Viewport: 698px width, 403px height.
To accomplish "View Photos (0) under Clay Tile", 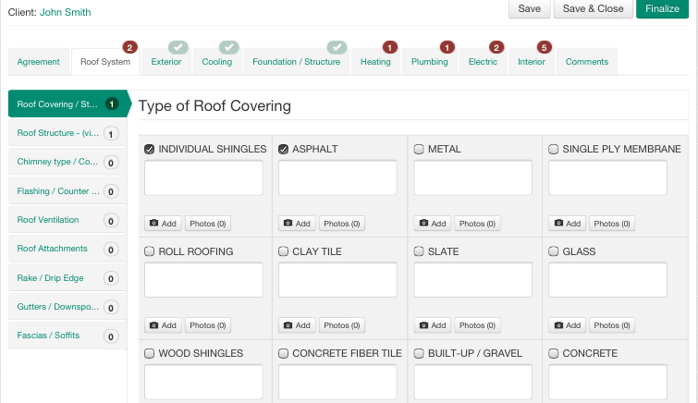I will [x=341, y=325].
